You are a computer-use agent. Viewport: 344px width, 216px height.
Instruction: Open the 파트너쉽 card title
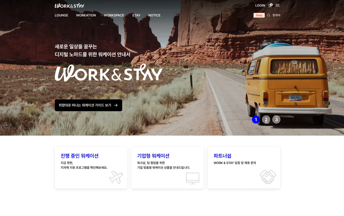(222, 156)
